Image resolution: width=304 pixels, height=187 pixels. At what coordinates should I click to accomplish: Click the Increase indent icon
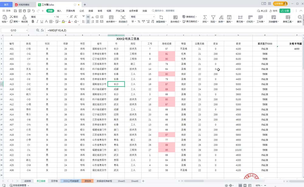coord(102,17)
